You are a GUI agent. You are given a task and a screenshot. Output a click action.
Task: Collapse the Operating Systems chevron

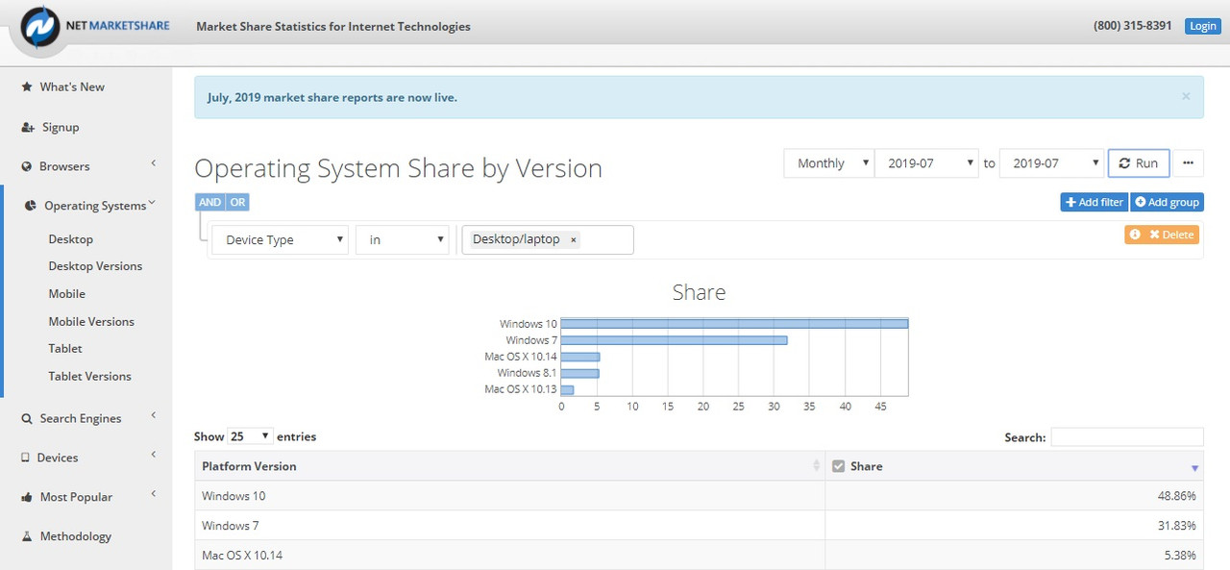click(152, 204)
